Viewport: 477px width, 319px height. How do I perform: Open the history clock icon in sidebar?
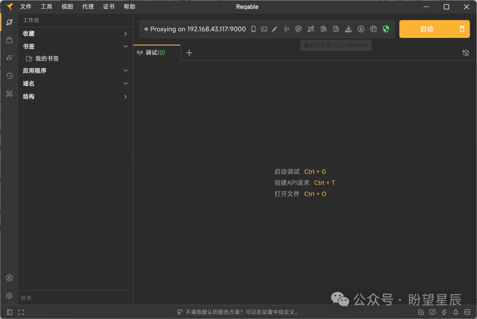click(9, 76)
